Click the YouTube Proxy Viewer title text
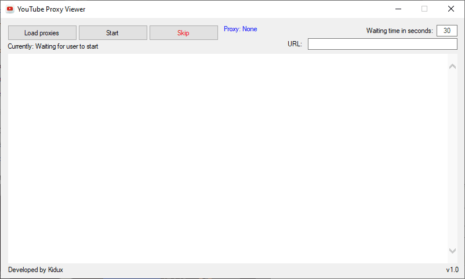The width and height of the screenshot is (465, 279). (51, 9)
